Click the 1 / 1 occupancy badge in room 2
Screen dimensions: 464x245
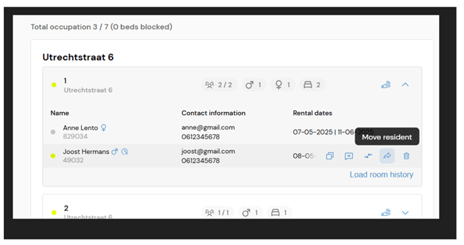pyautogui.click(x=217, y=213)
